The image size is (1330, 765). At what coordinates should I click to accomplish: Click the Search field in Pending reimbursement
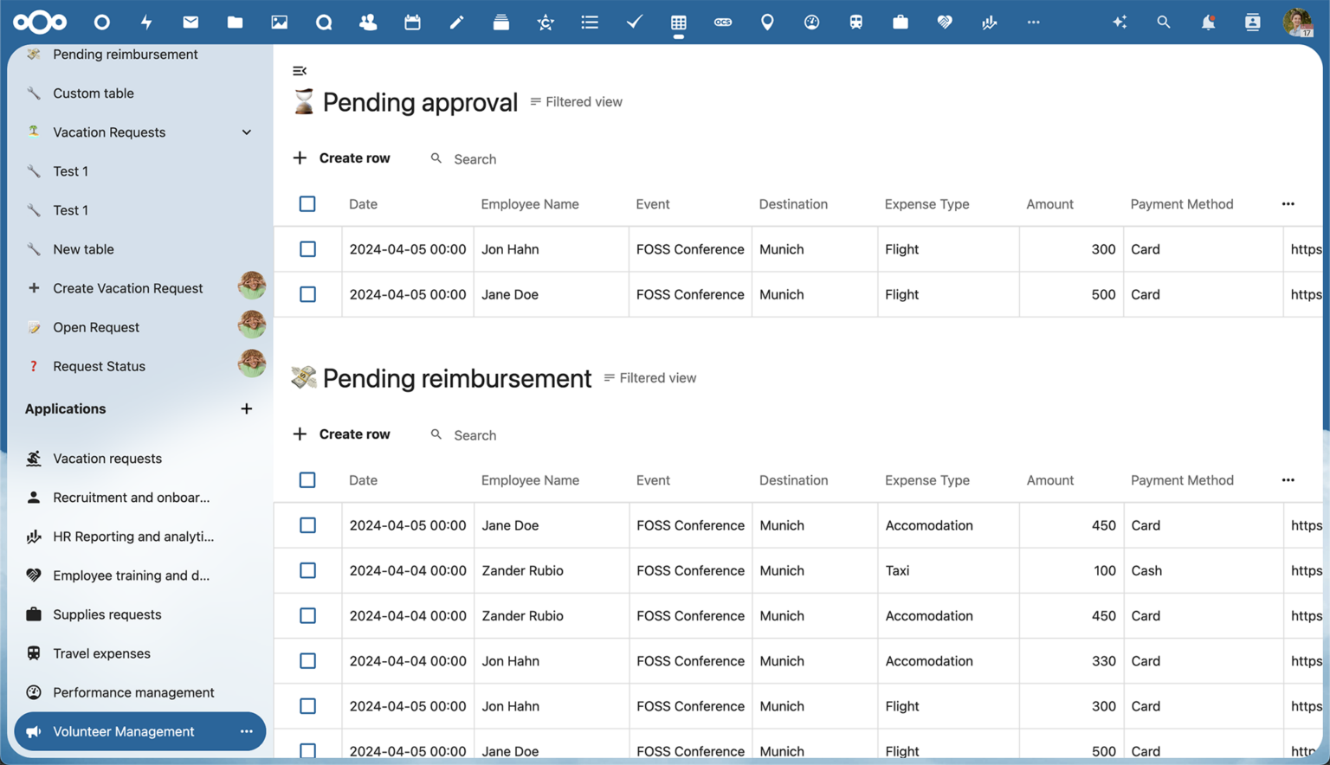point(475,434)
